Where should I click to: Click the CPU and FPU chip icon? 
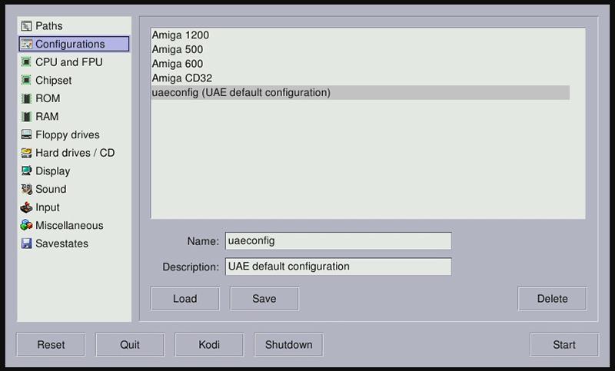pyautogui.click(x=26, y=62)
